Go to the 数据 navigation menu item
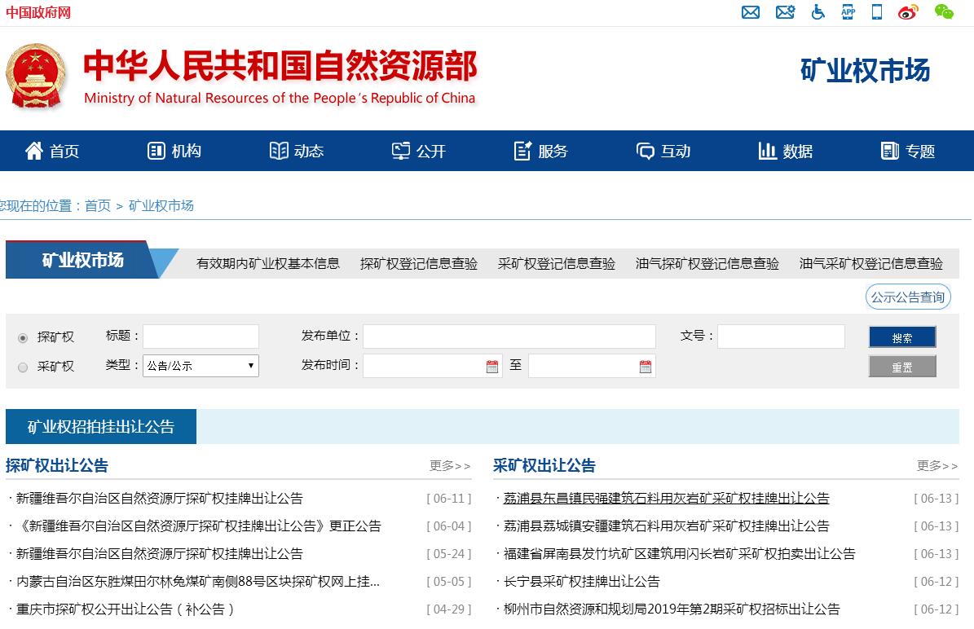The width and height of the screenshot is (974, 629). click(x=786, y=151)
